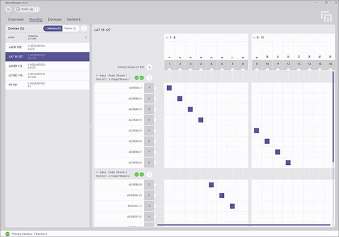Switch to the Overview tab
The width and height of the screenshot is (339, 237).
point(16,20)
